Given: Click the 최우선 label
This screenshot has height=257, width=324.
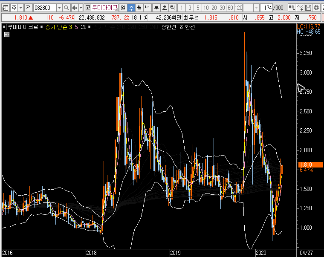Looking at the screenshot, I should tap(191, 18).
